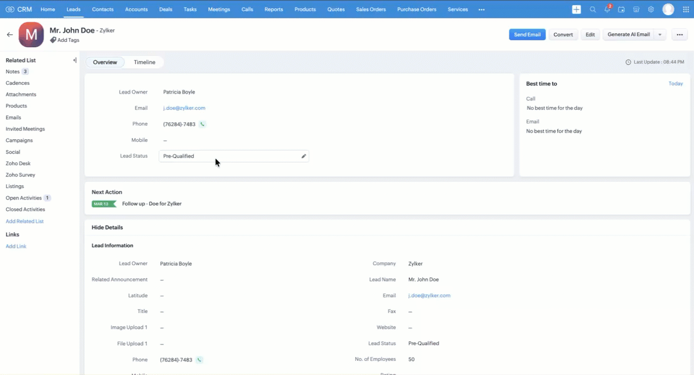Viewport: 694px width, 375px height.
Task: Open the Services module
Action: (x=458, y=9)
